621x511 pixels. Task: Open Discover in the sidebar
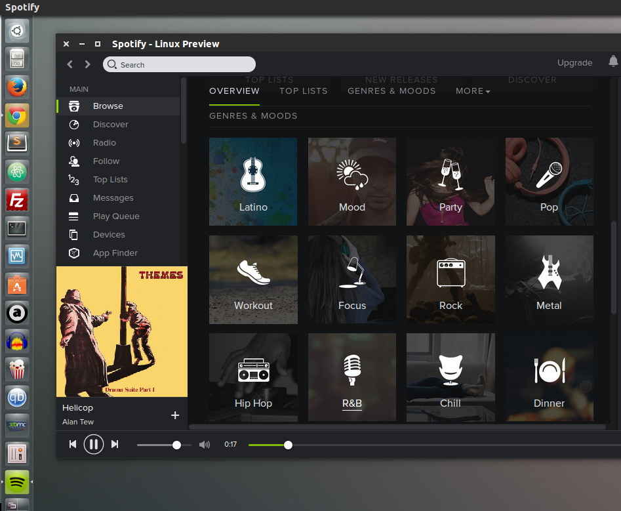point(118,125)
